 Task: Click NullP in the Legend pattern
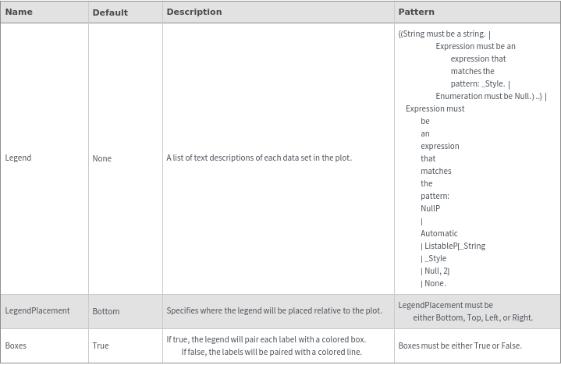click(430, 208)
